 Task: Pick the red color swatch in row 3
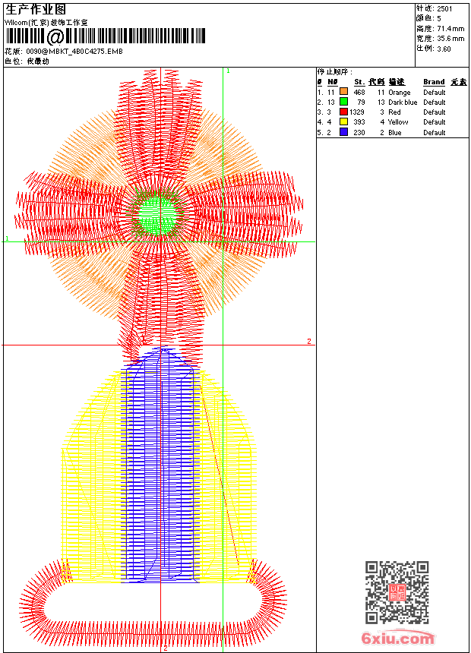pos(343,112)
